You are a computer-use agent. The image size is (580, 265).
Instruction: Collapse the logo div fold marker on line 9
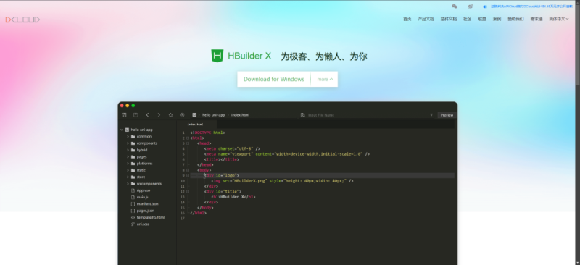pyautogui.click(x=188, y=175)
